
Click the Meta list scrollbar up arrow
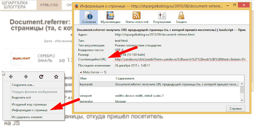(242, 84)
